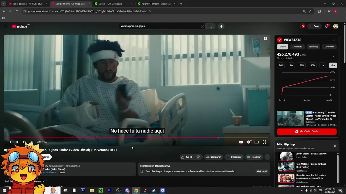Image resolution: width=346 pixels, height=194 pixels.
Task: Bookmark this page with the star
Action: 310,11
